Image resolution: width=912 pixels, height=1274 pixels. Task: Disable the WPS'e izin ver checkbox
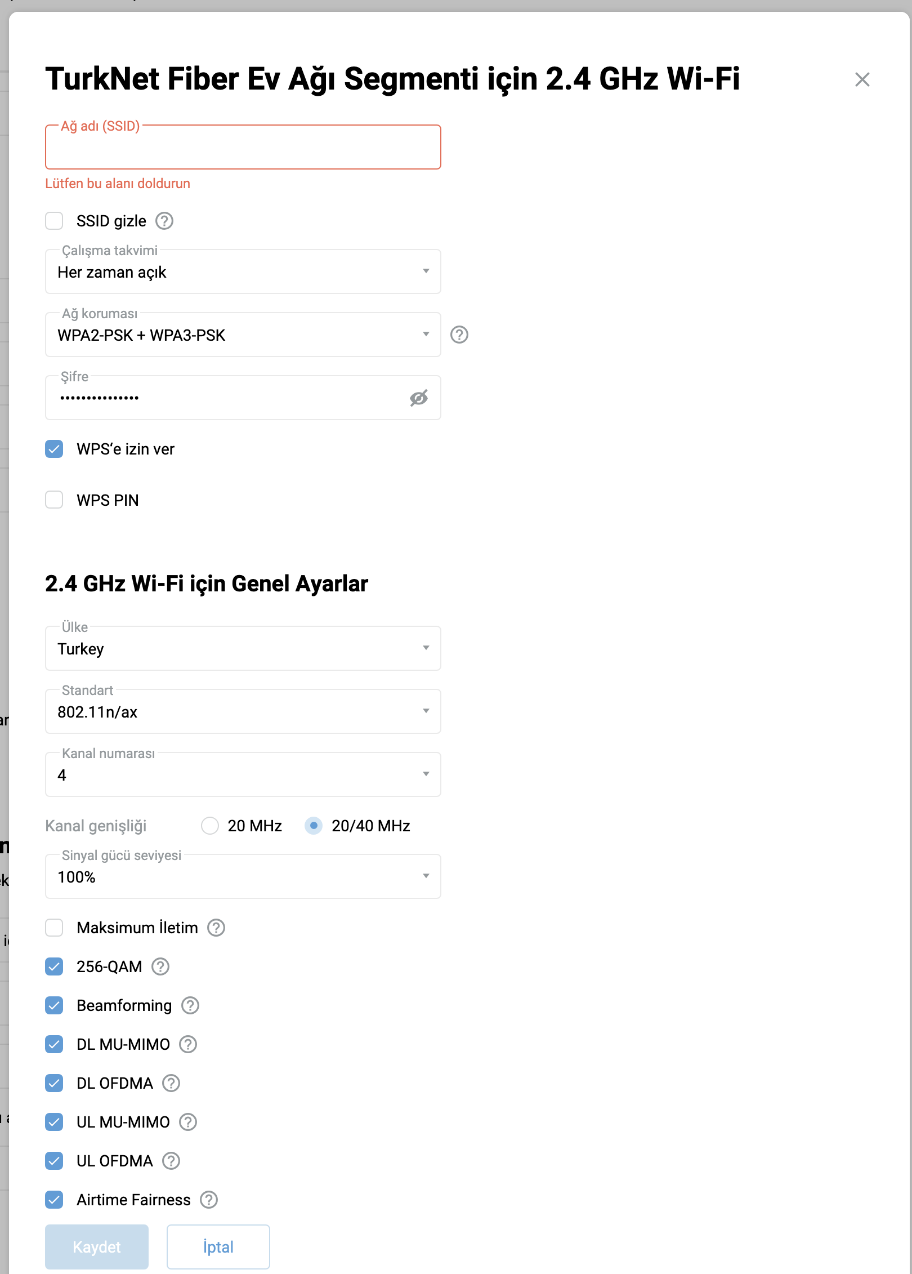pos(54,449)
